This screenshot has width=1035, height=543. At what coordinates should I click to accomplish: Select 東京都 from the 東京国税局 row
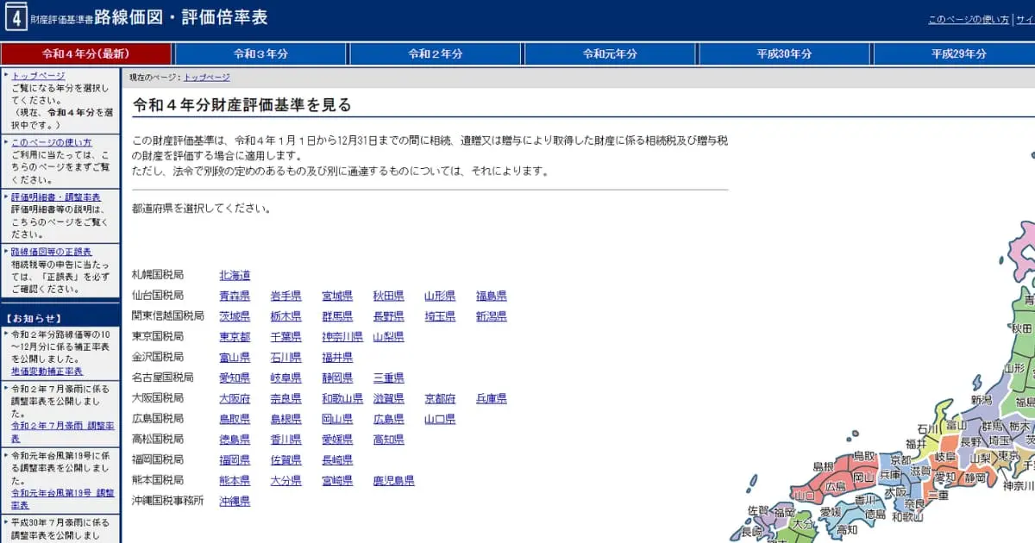[x=235, y=336]
